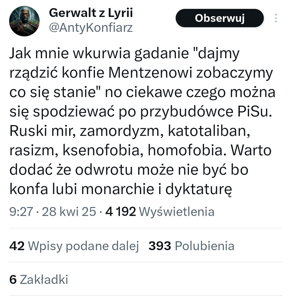The image size is (291, 296).
Task: Open the Gerwalt z Lyrii profile name
Action: coord(91,13)
